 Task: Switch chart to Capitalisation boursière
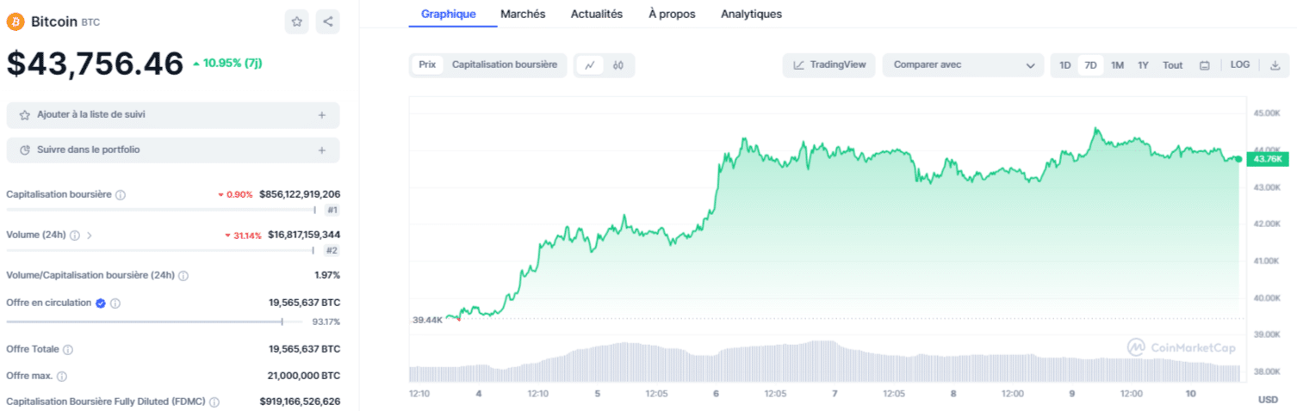504,64
